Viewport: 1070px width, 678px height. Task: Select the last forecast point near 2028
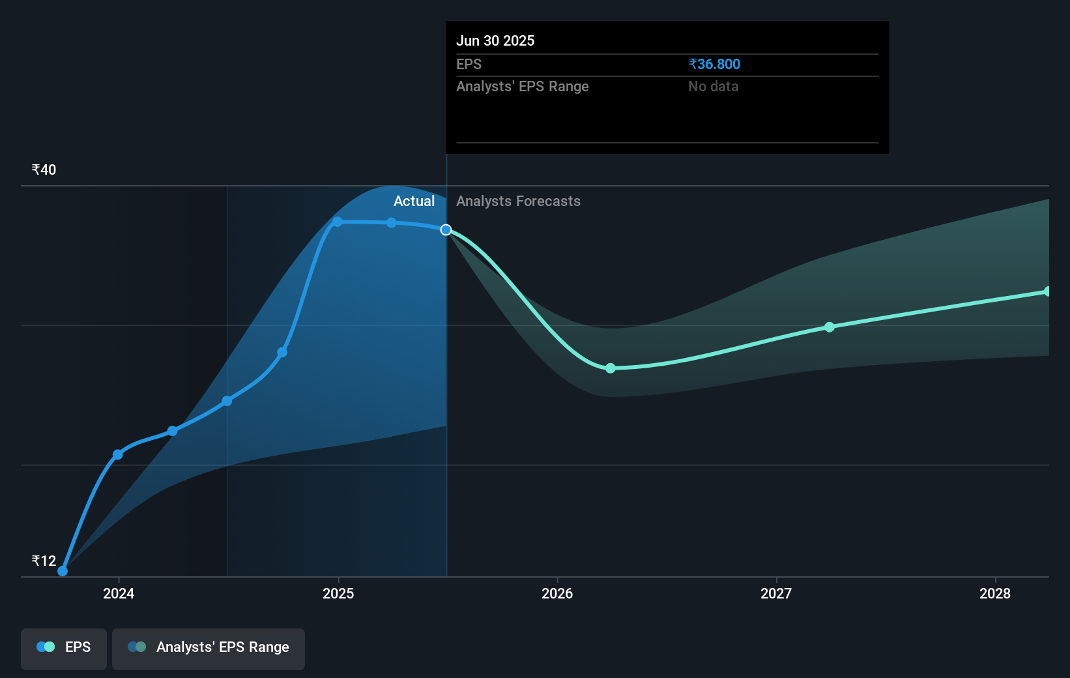click(x=1047, y=291)
